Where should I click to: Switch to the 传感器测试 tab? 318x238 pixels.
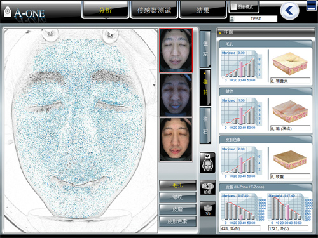click(x=154, y=10)
